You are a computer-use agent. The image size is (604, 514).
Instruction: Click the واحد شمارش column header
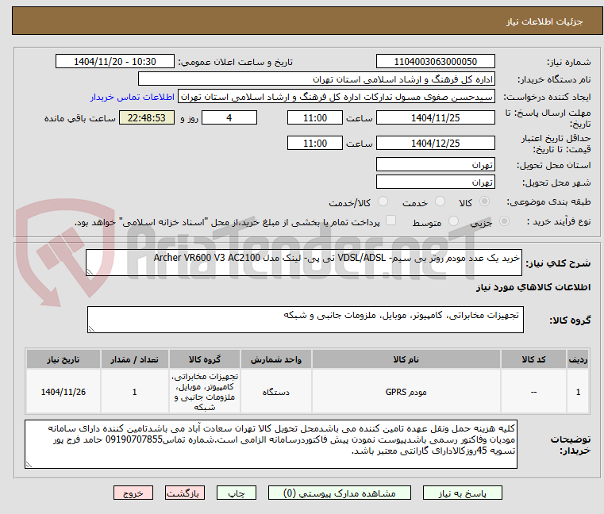(276, 359)
